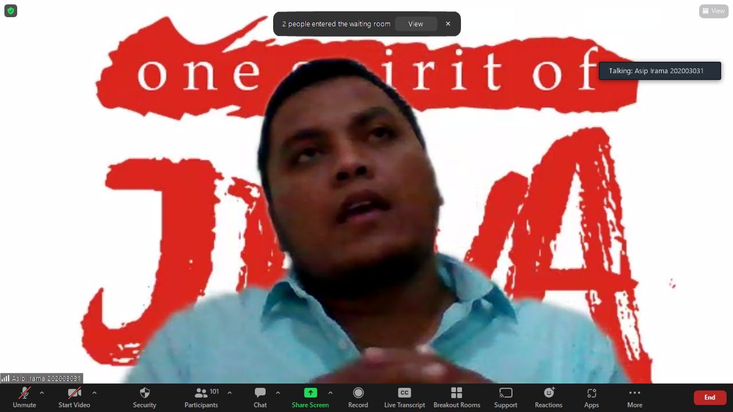The height and width of the screenshot is (412, 733).
Task: Open the More menu
Action: [635, 393]
